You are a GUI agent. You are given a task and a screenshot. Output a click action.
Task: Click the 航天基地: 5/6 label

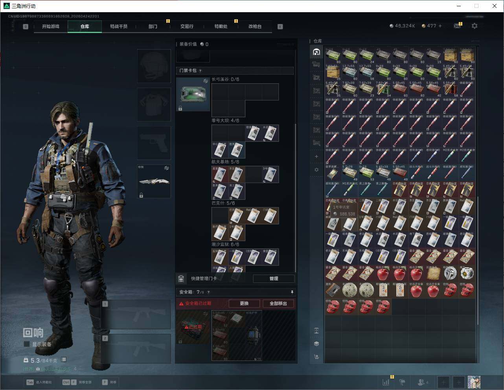[225, 162]
